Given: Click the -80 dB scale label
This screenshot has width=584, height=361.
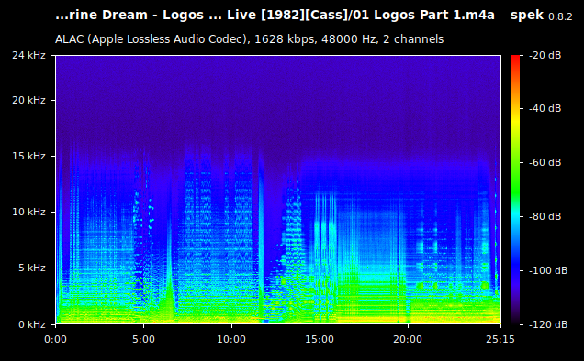Looking at the screenshot, I should click(545, 216).
